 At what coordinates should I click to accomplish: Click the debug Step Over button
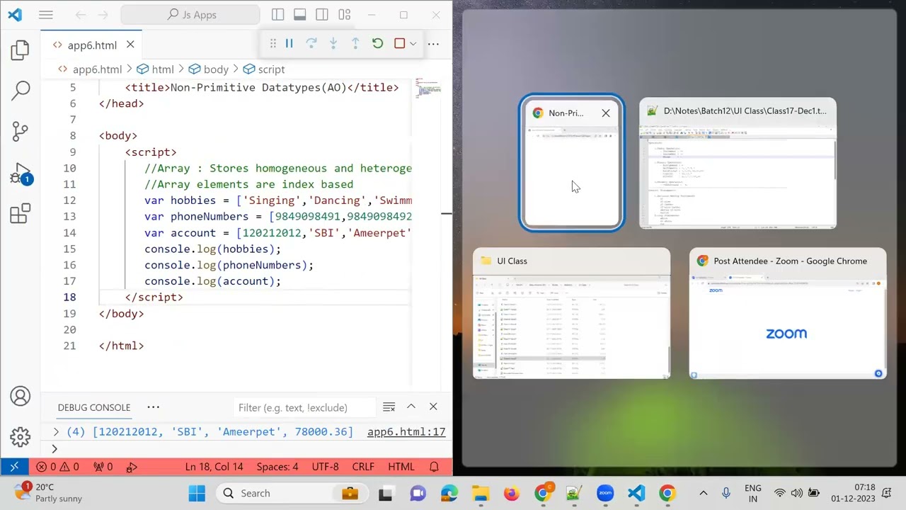click(x=311, y=44)
